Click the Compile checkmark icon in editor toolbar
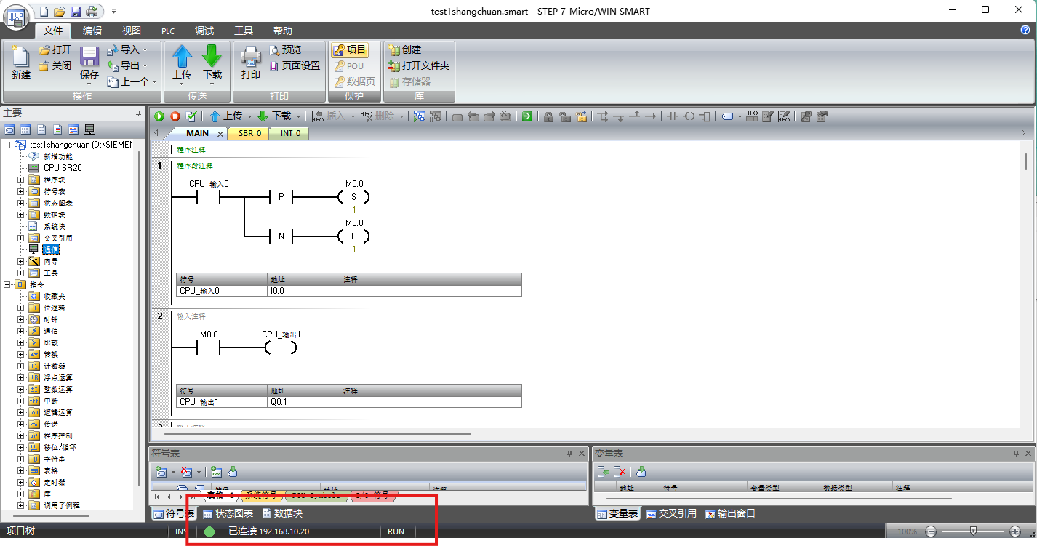 point(191,116)
